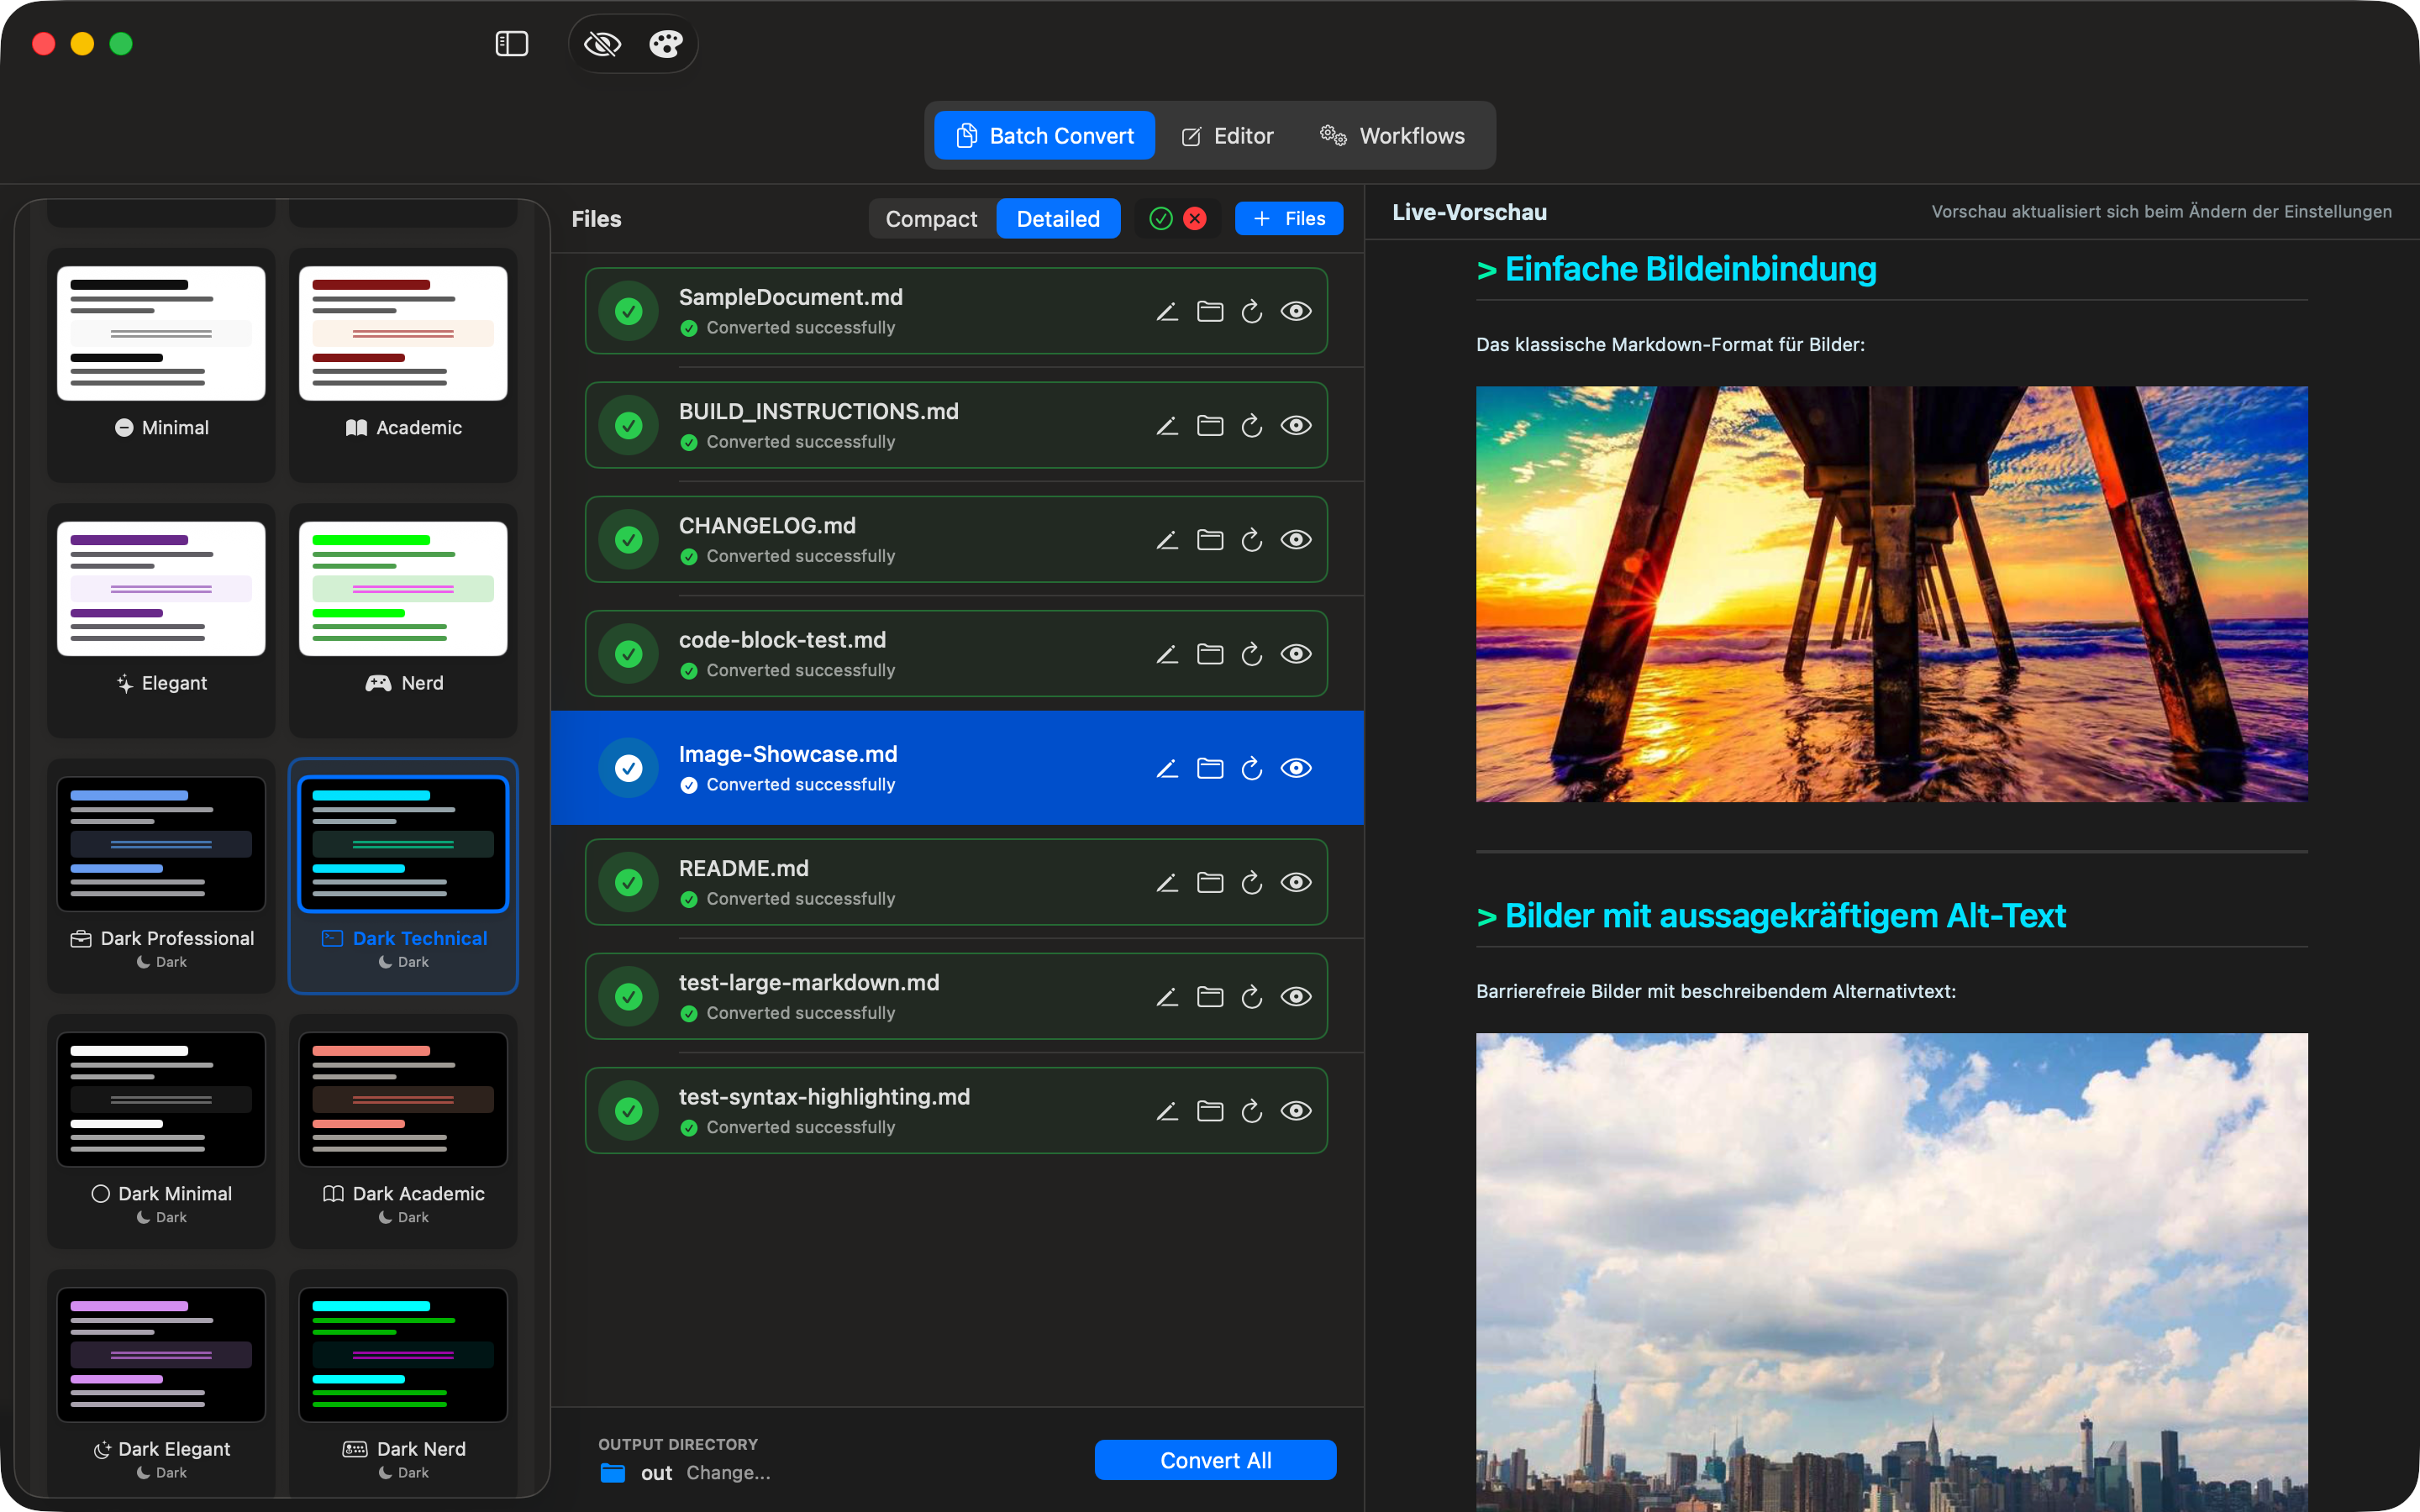The width and height of the screenshot is (2420, 1512).
Task: Preview SampleDocument.md with eye icon
Action: [1296, 311]
